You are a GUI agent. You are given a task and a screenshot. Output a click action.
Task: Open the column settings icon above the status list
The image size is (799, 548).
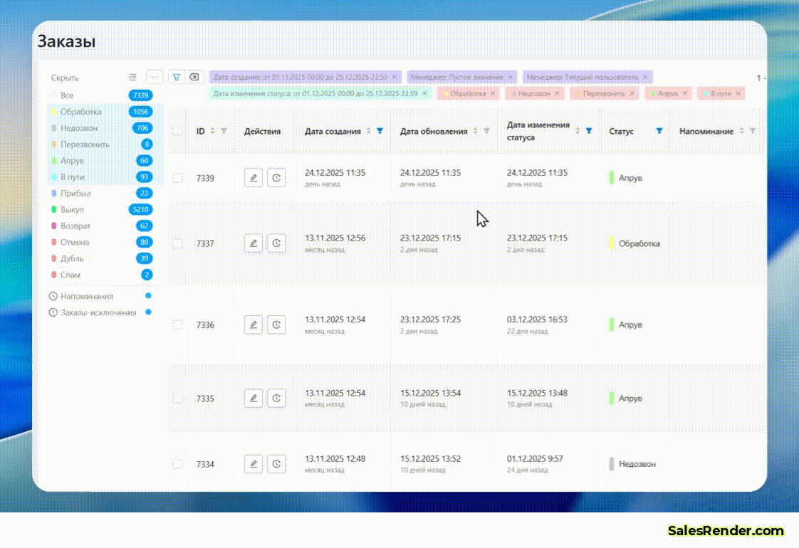click(132, 76)
